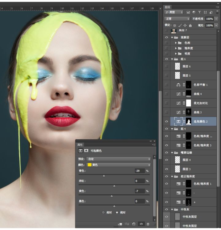This screenshot has width=221, height=230.
Task: Click the 青色 value field -29
Action: pyautogui.click(x=140, y=171)
